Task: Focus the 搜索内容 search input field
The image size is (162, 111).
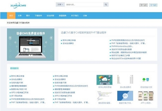Action: (x=84, y=5)
